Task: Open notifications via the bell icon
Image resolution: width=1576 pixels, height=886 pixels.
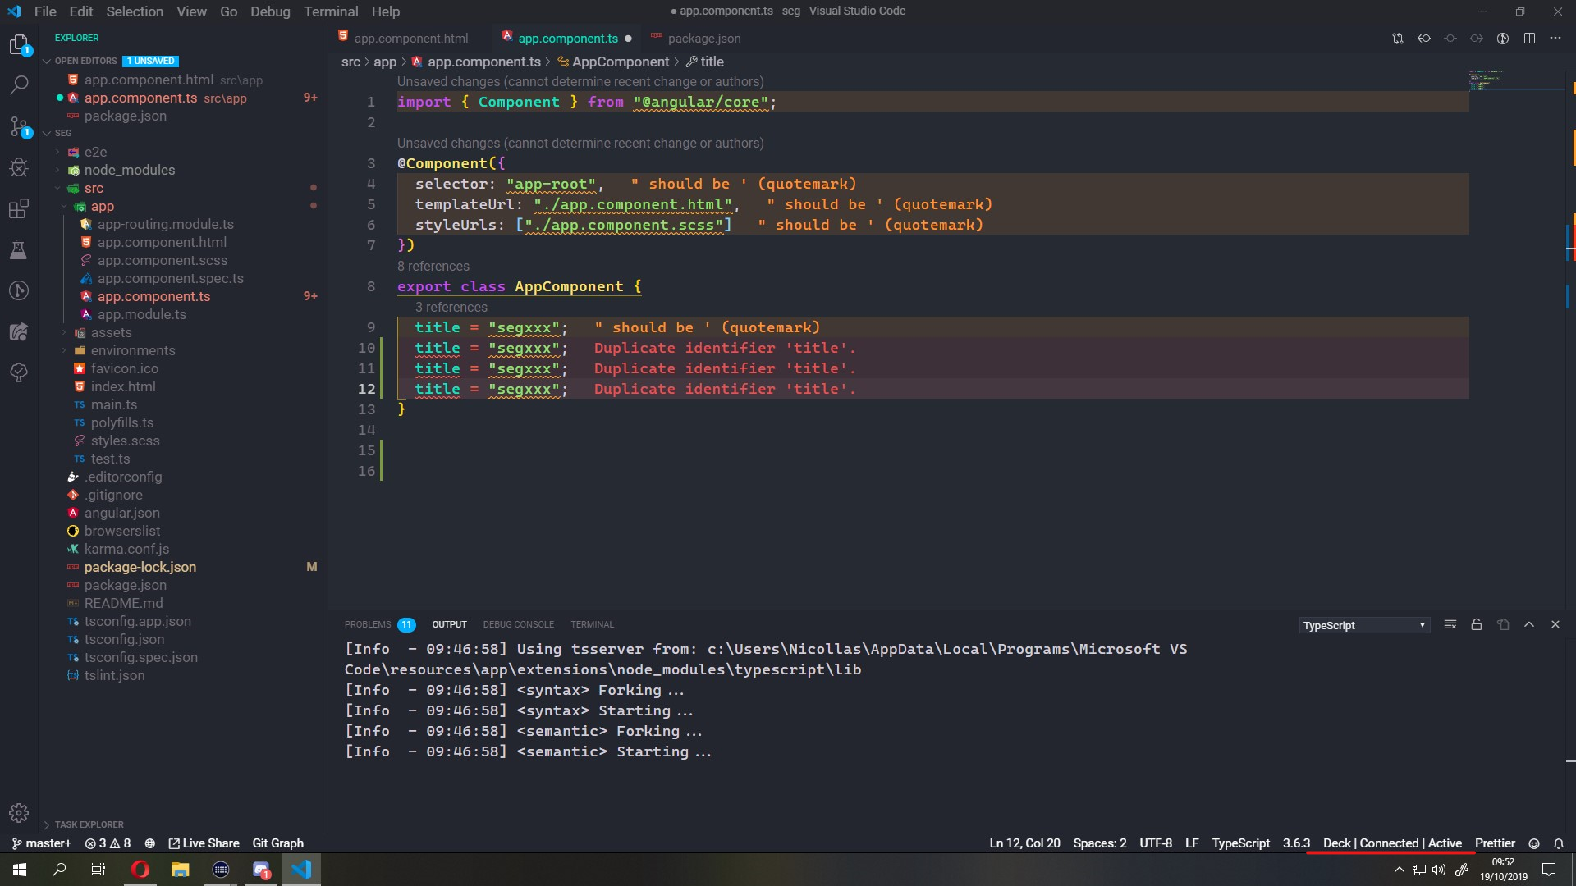Action: tap(1558, 843)
